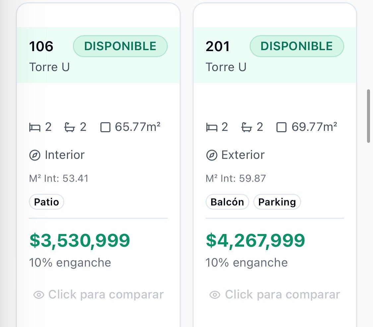Click DISPONIBLE badge on unit 201
This screenshot has width=373, height=327.
297,46
